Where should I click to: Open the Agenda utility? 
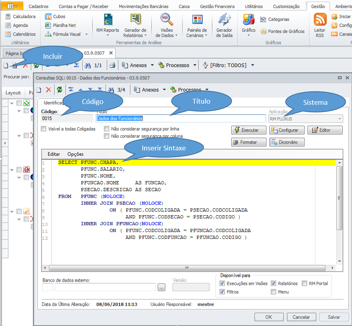click(x=17, y=25)
